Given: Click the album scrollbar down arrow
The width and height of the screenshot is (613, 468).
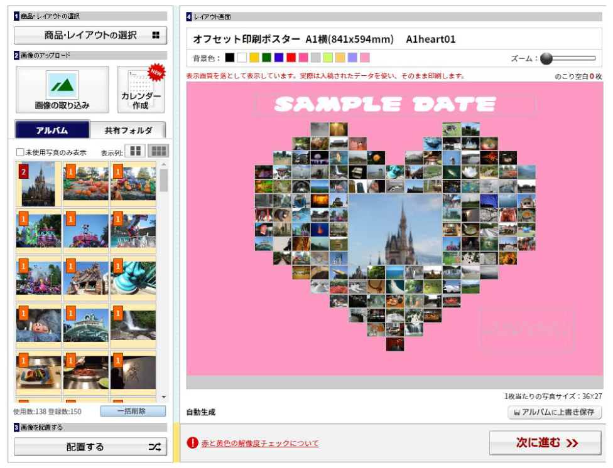Looking at the screenshot, I should pyautogui.click(x=164, y=397).
